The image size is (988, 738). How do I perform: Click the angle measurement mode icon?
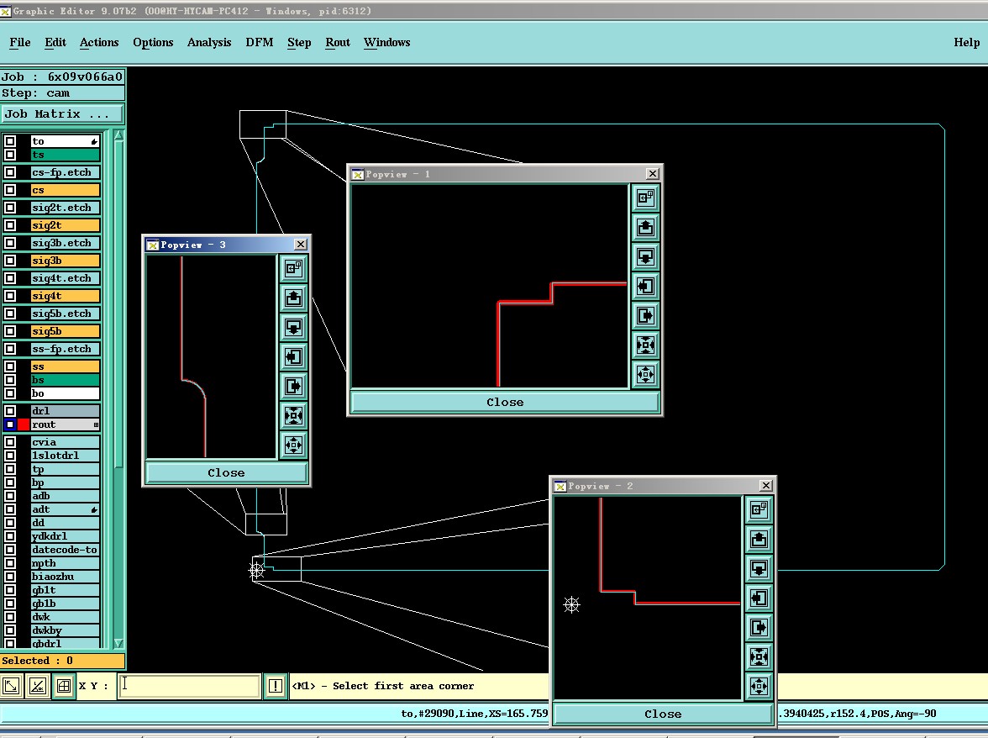37,686
